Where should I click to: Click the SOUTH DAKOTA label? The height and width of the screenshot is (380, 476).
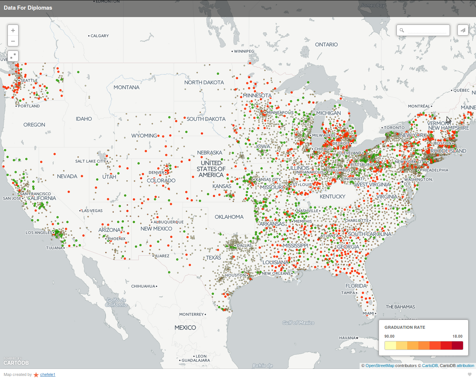206,119
